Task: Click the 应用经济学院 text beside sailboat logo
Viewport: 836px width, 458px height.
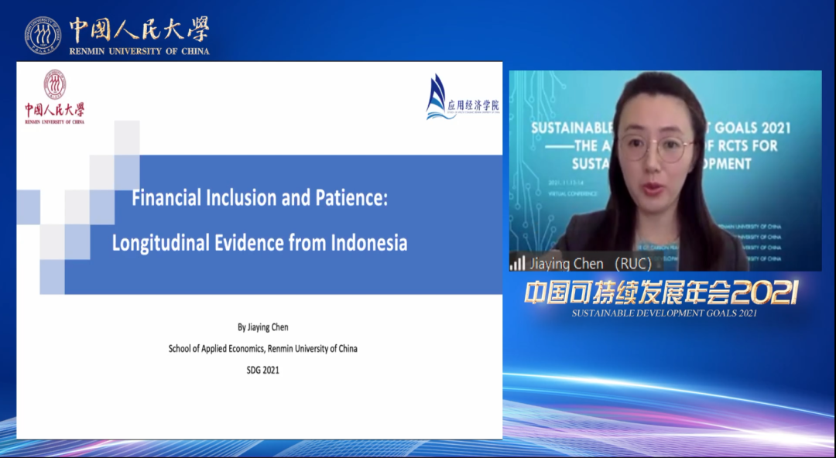Action: click(474, 105)
